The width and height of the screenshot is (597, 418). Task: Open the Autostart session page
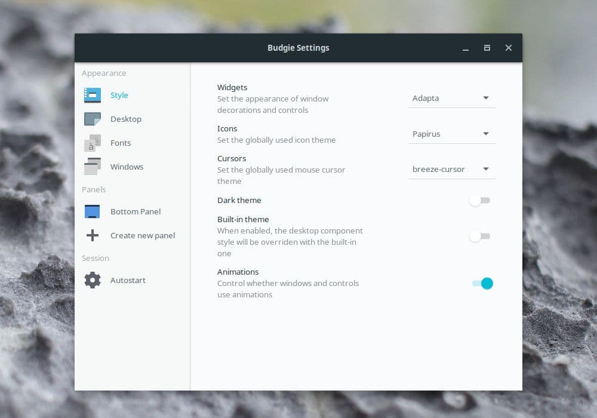[133, 280]
